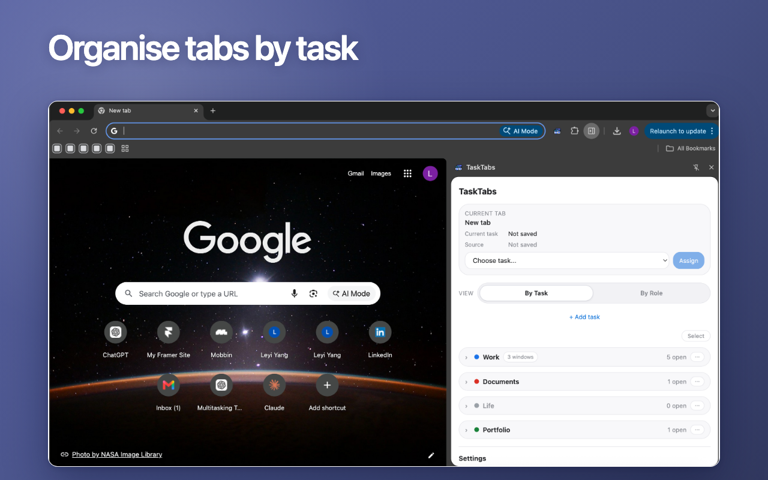Click Relaunch to update
The width and height of the screenshot is (768, 480).
[x=678, y=131]
